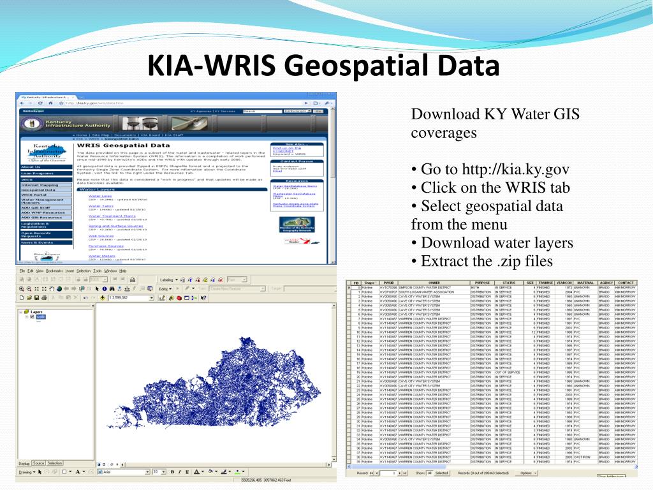
Task: Apply italic to drawing text
Action: point(179,472)
